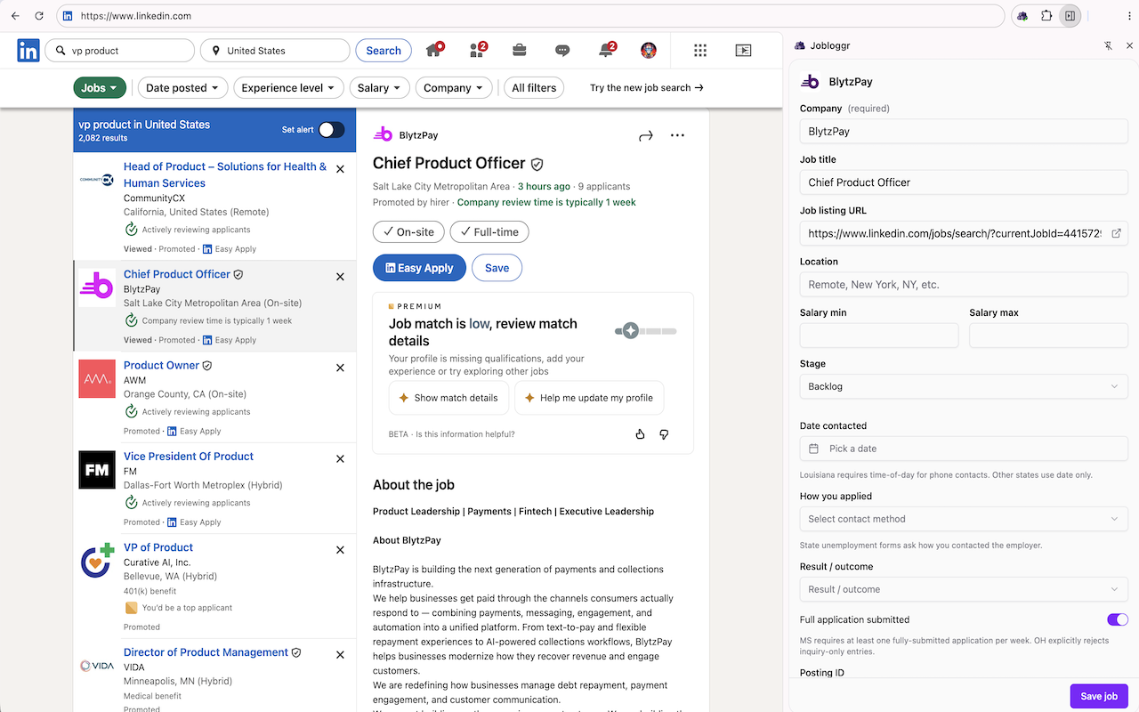Open the Stage dropdown showing Backlog
The height and width of the screenshot is (712, 1139).
point(964,386)
